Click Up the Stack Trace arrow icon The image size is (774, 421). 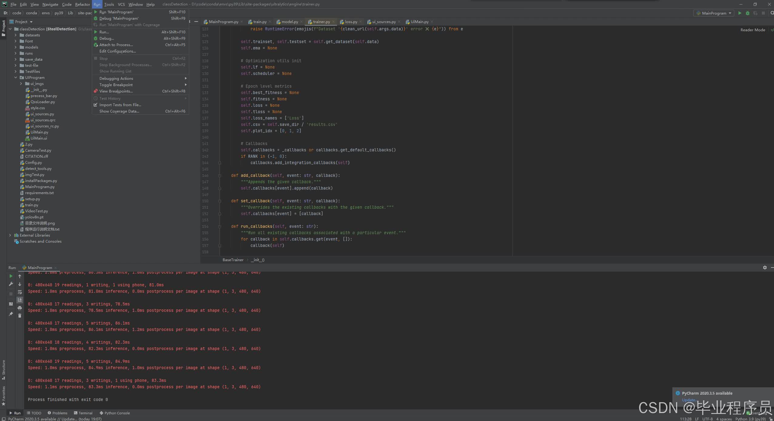click(x=20, y=276)
